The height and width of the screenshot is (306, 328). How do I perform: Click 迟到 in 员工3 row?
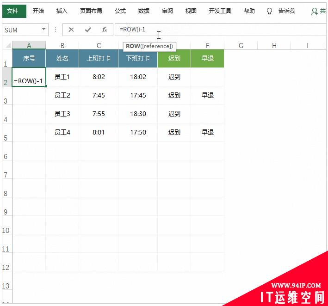point(174,114)
